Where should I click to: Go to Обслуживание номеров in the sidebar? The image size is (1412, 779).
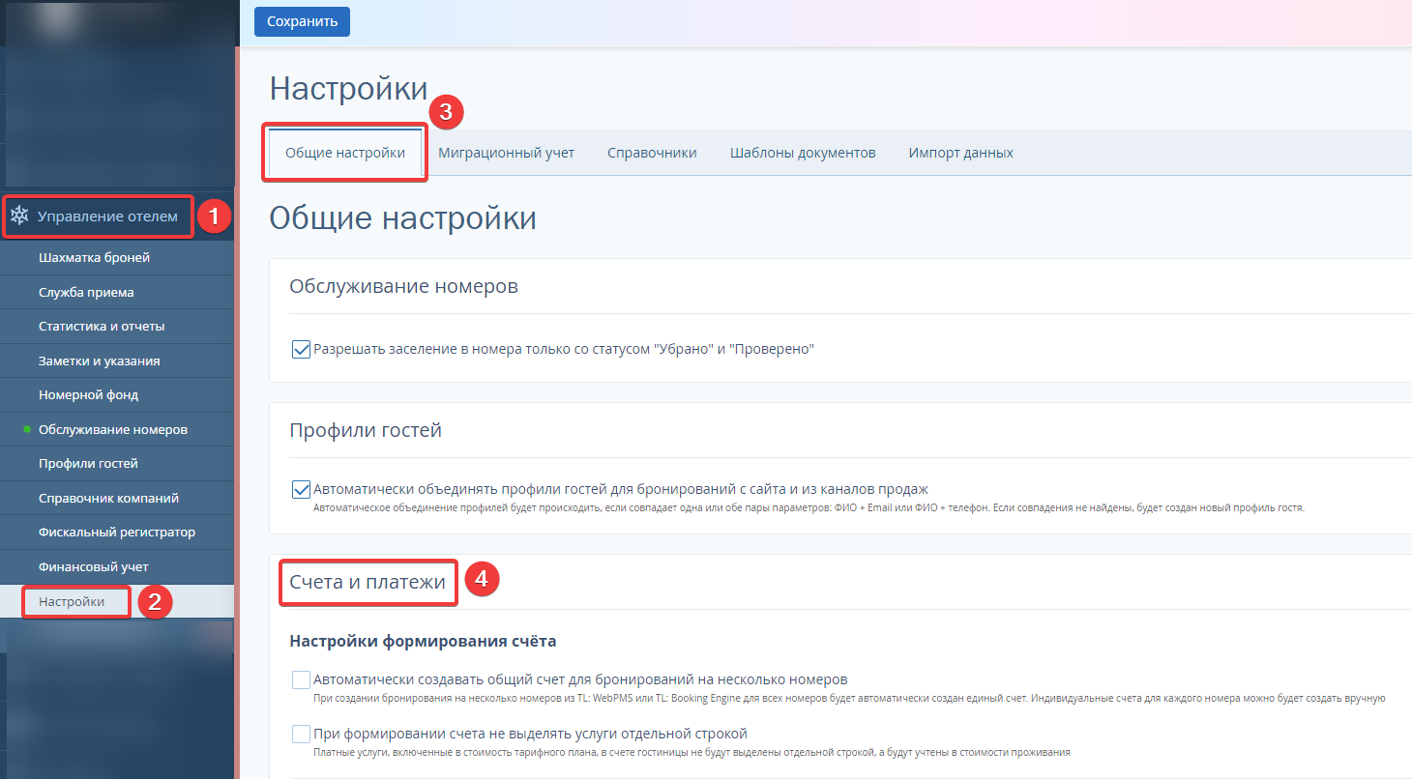pyautogui.click(x=117, y=429)
